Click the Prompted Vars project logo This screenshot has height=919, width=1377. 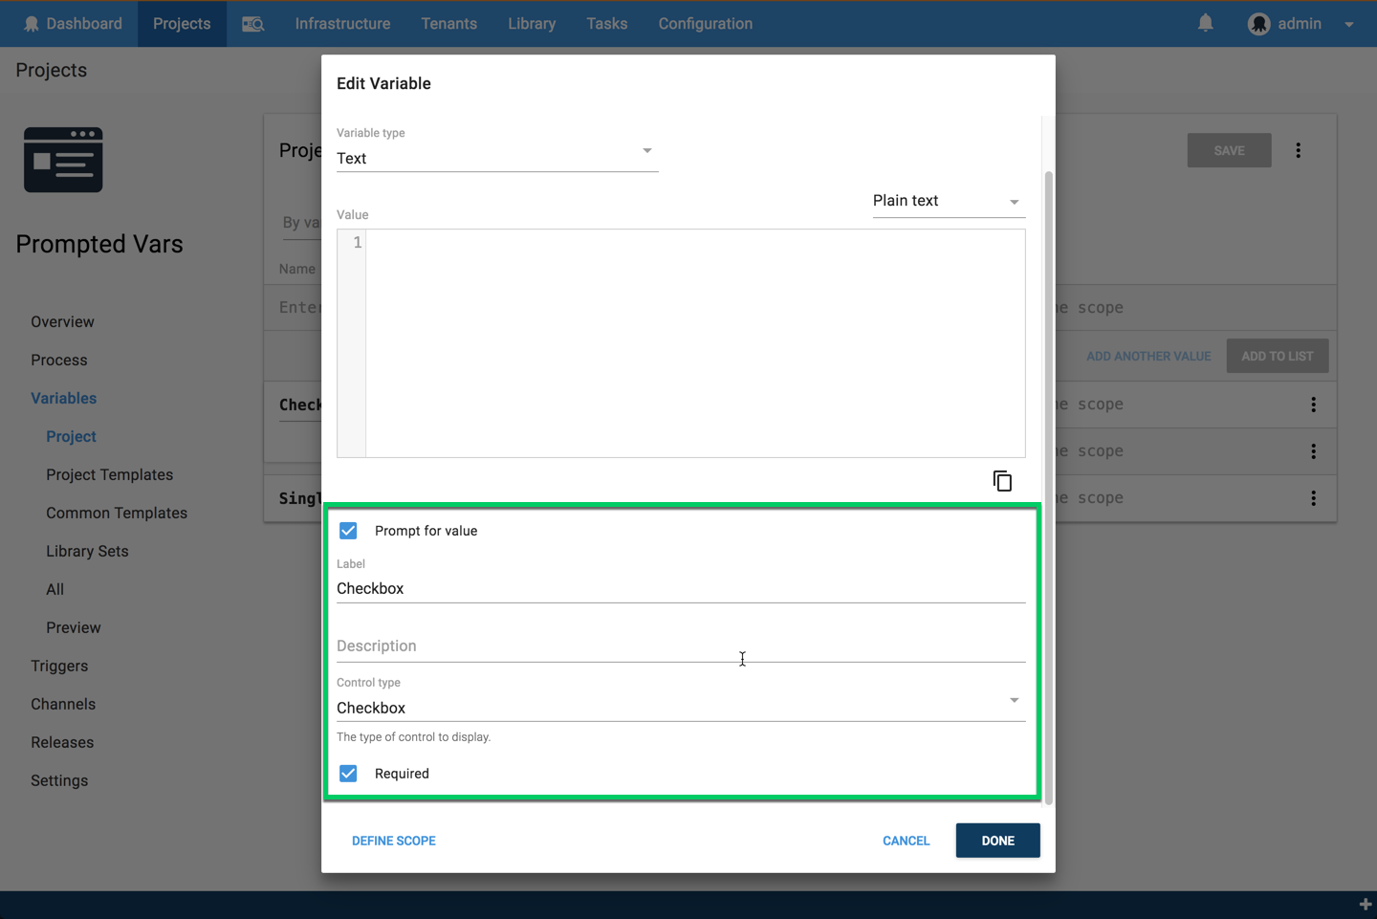(x=63, y=160)
